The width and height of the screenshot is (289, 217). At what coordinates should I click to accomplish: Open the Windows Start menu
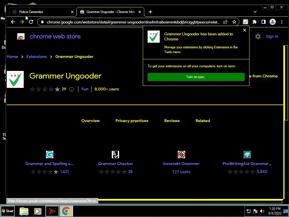click(8, 211)
